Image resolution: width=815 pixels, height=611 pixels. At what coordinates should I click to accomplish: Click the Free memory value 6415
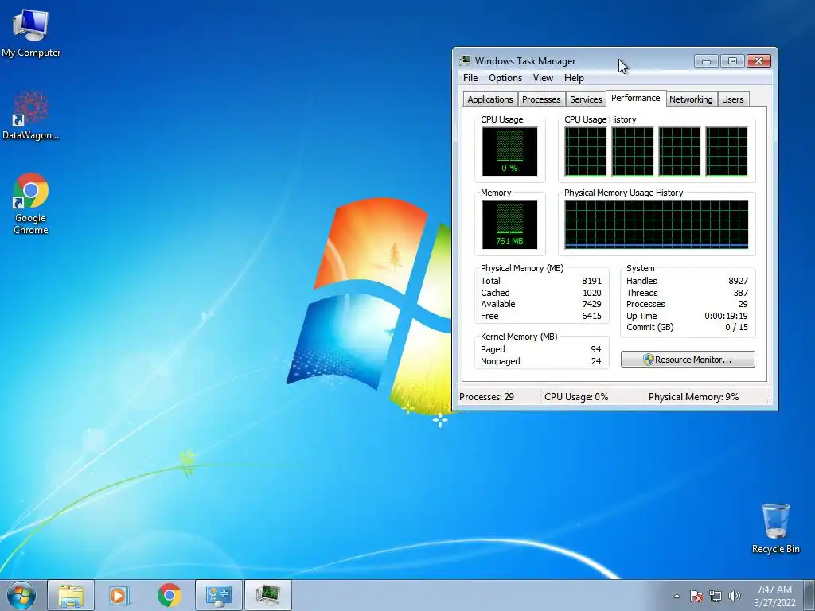(591, 316)
